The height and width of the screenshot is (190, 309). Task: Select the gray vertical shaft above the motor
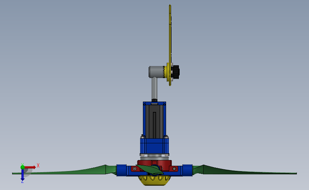coord(154,89)
